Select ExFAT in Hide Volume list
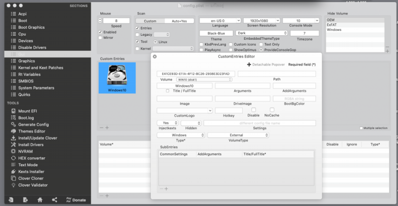This screenshot has width=398, height=206. [355, 25]
